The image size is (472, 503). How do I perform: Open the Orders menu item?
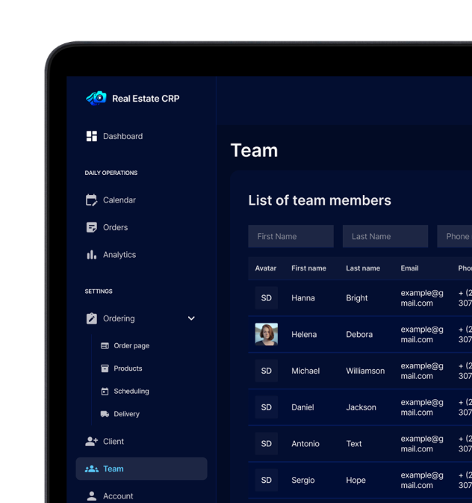(116, 227)
